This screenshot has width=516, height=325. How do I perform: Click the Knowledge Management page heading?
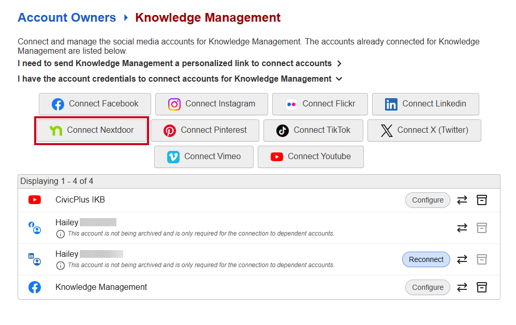(208, 18)
